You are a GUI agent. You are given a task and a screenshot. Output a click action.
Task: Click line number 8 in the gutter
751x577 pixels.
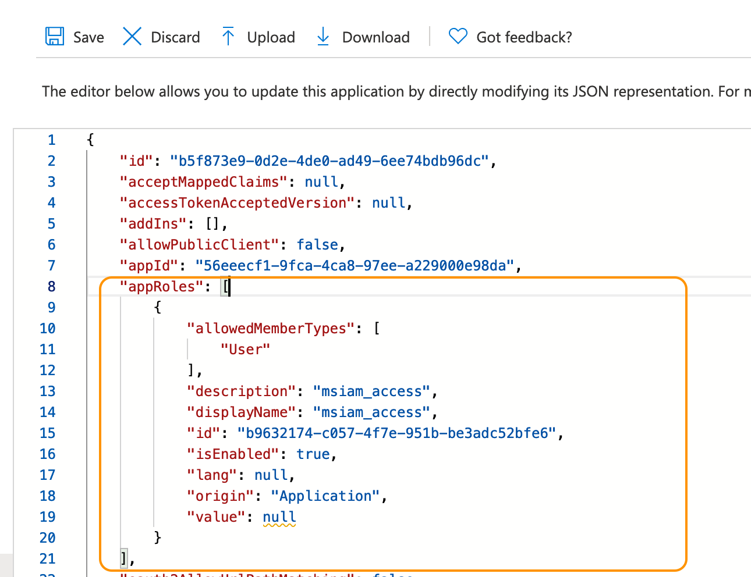(51, 287)
